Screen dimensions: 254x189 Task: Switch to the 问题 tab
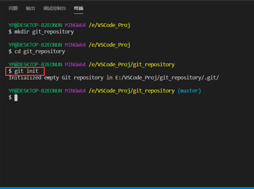13,8
